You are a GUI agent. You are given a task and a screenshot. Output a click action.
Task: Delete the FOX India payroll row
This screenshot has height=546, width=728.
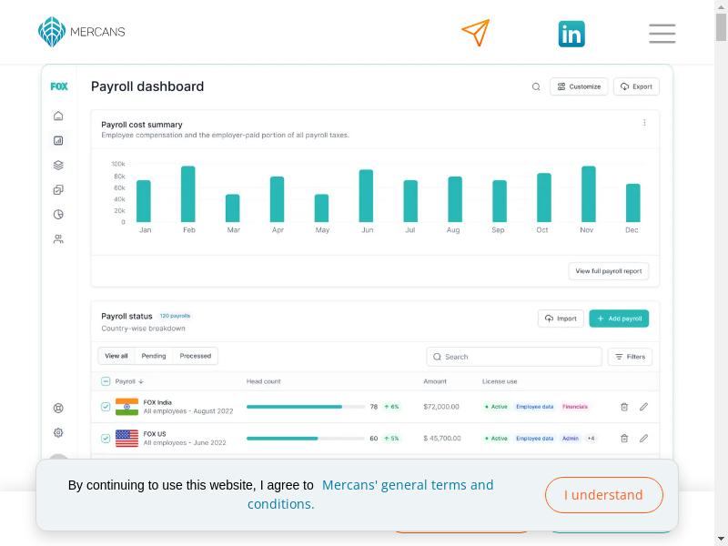pos(624,407)
